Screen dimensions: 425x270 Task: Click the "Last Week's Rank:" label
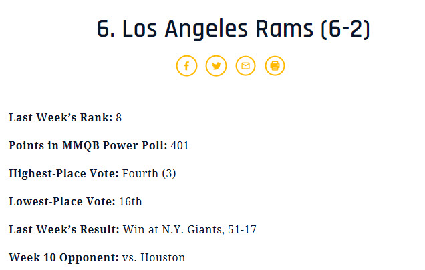point(60,117)
